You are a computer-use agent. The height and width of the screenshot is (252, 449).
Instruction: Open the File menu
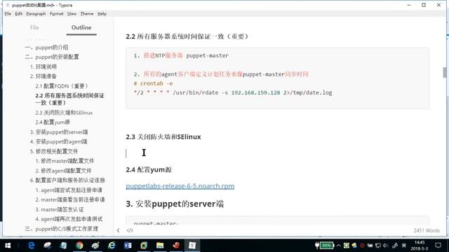coord(8,14)
